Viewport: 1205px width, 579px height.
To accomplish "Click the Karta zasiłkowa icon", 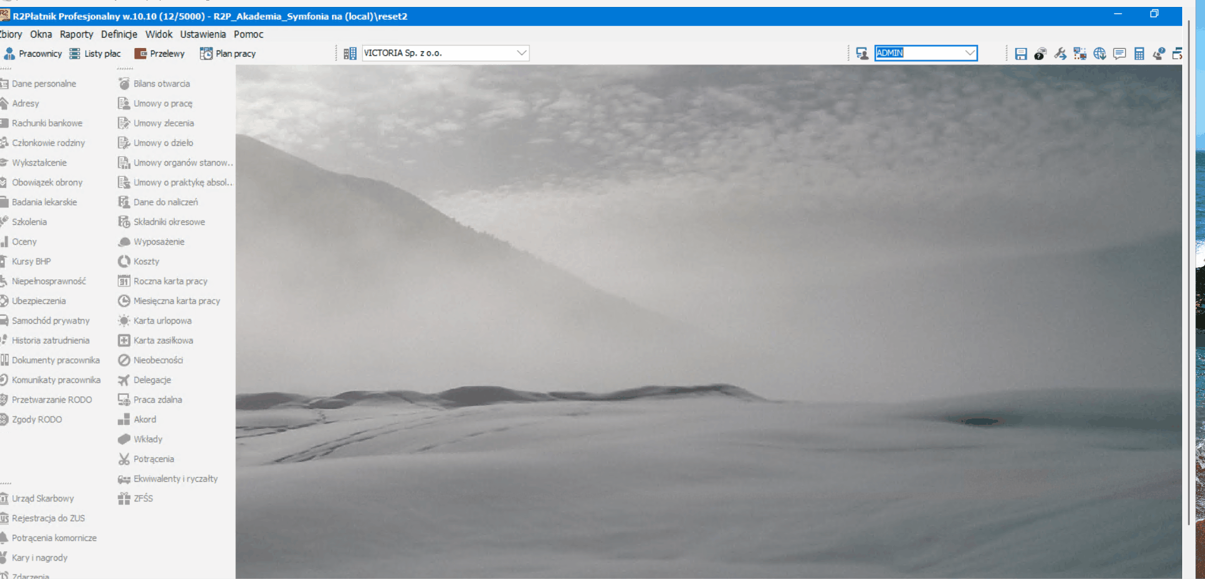I will point(124,340).
